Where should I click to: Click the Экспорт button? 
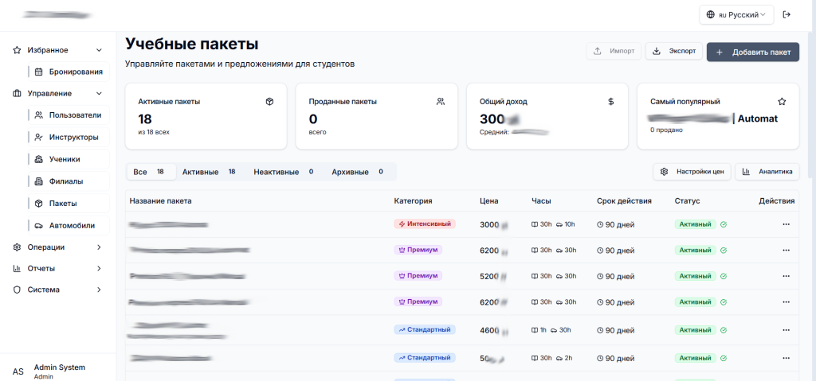(673, 52)
